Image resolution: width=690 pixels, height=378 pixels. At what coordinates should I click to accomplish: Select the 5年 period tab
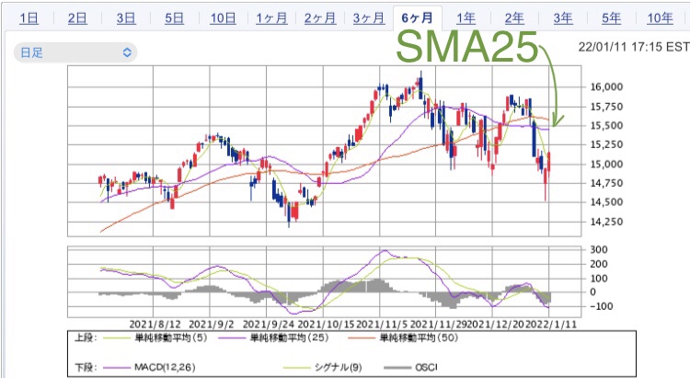coord(611,17)
